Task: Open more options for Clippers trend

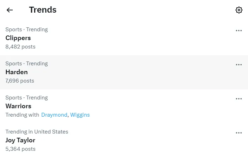Action: tap(239, 31)
